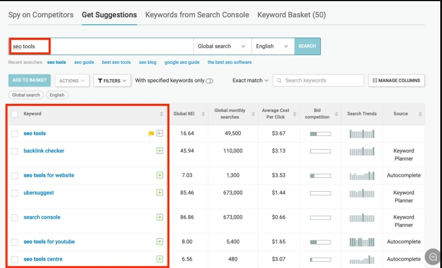The width and height of the screenshot is (442, 268).
Task: Add ubersuggest keyword with plus icon
Action: click(x=160, y=193)
